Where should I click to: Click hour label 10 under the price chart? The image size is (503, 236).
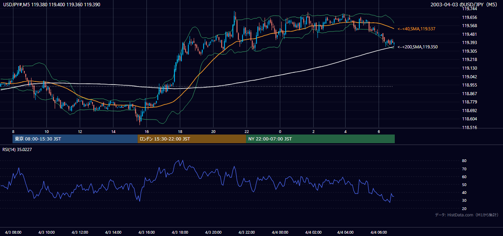tap(46, 131)
